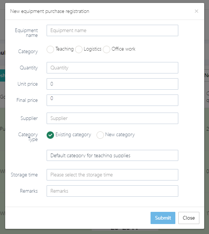The width and height of the screenshot is (209, 234).
Task: Select the Existing category radio button
Action: [50, 135]
